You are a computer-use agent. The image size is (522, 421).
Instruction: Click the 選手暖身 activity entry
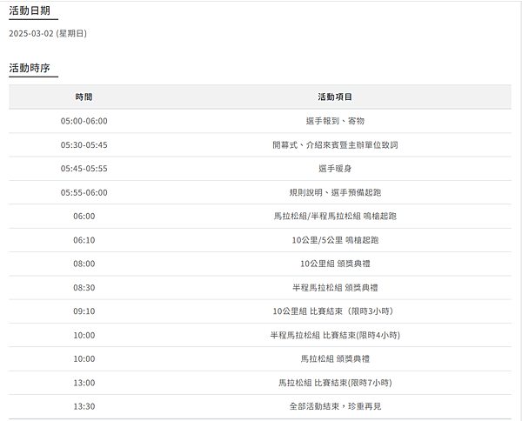(335, 169)
